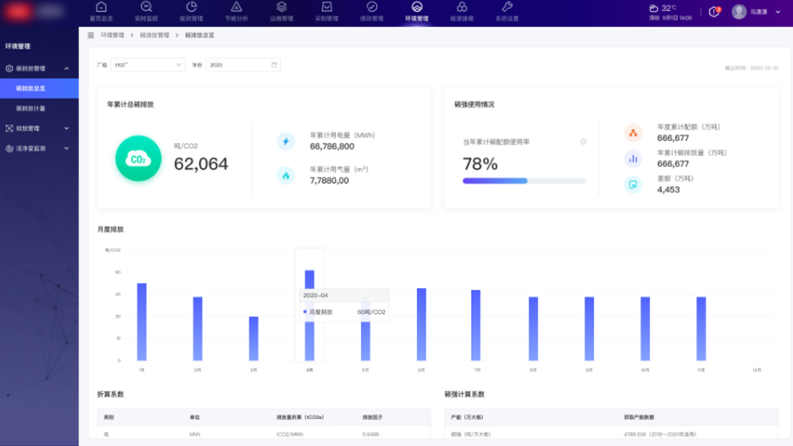Collapse the 碳排放管理 sidebar section
Viewport: 793px width, 446px height.
pyautogui.click(x=67, y=69)
